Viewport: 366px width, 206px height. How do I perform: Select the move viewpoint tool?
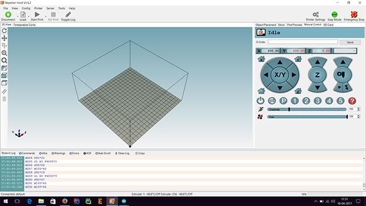point(4,38)
